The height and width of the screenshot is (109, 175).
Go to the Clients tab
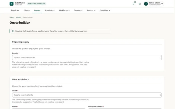(26, 10)
